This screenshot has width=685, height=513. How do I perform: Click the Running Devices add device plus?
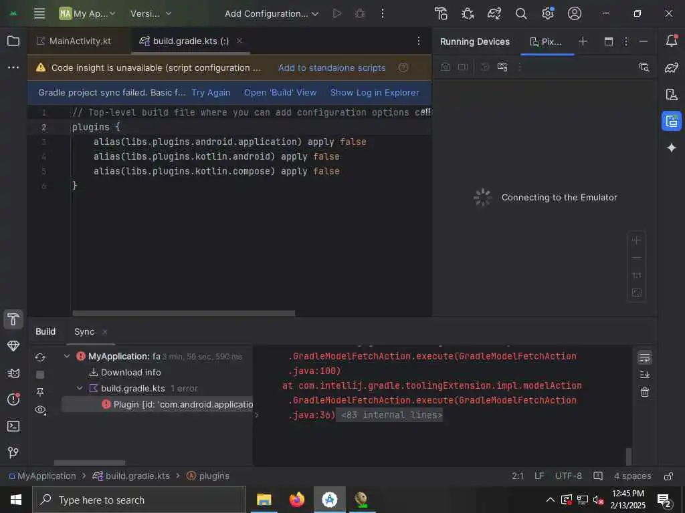(x=583, y=41)
